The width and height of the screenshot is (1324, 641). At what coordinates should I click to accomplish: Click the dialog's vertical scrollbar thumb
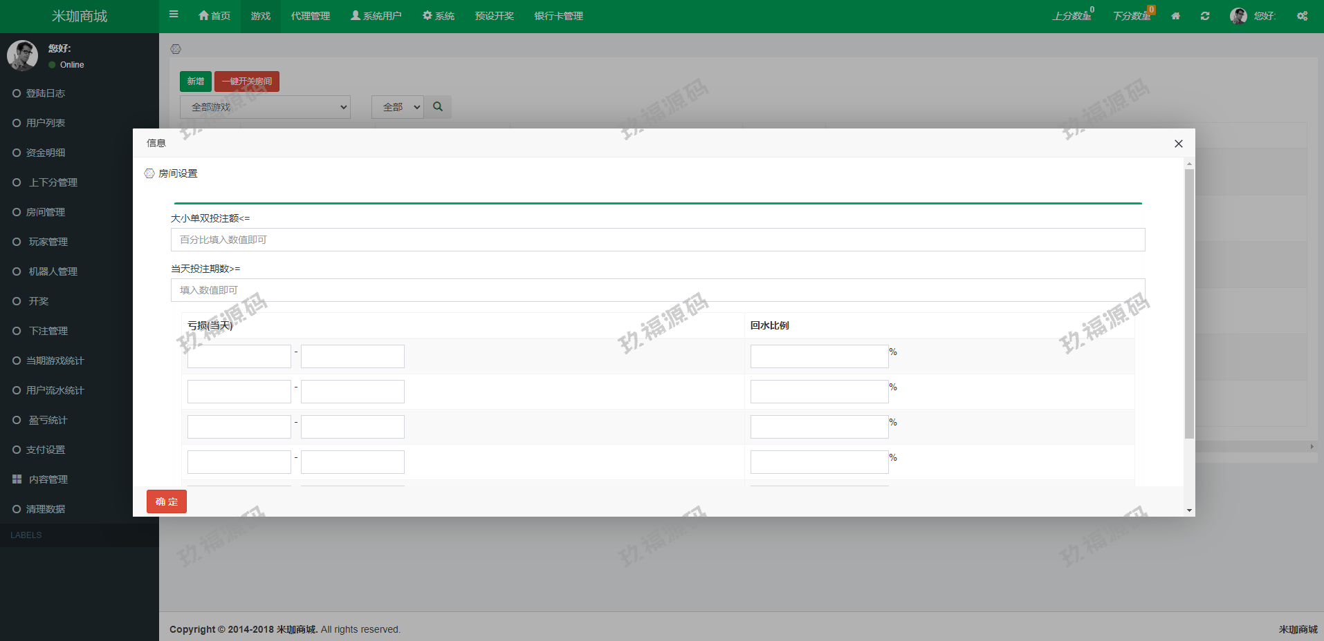pyautogui.click(x=1189, y=304)
